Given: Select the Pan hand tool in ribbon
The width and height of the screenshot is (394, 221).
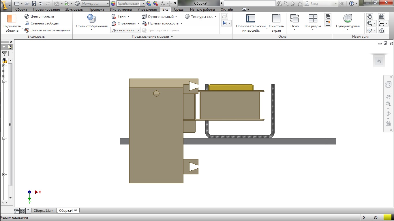Looking at the screenshot, I should [370, 16].
